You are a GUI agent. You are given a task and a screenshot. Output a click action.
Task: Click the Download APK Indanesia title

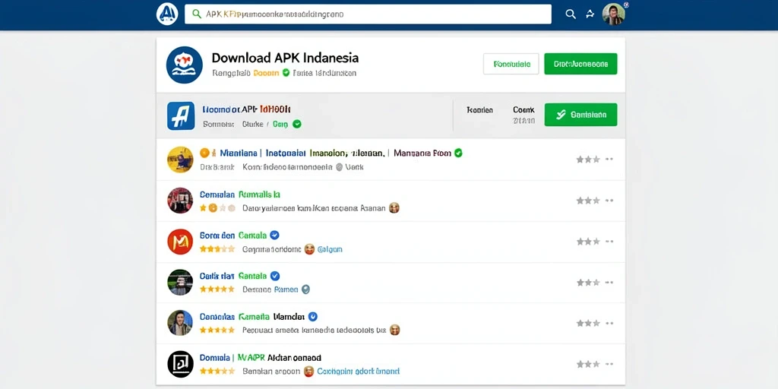pyautogui.click(x=285, y=58)
